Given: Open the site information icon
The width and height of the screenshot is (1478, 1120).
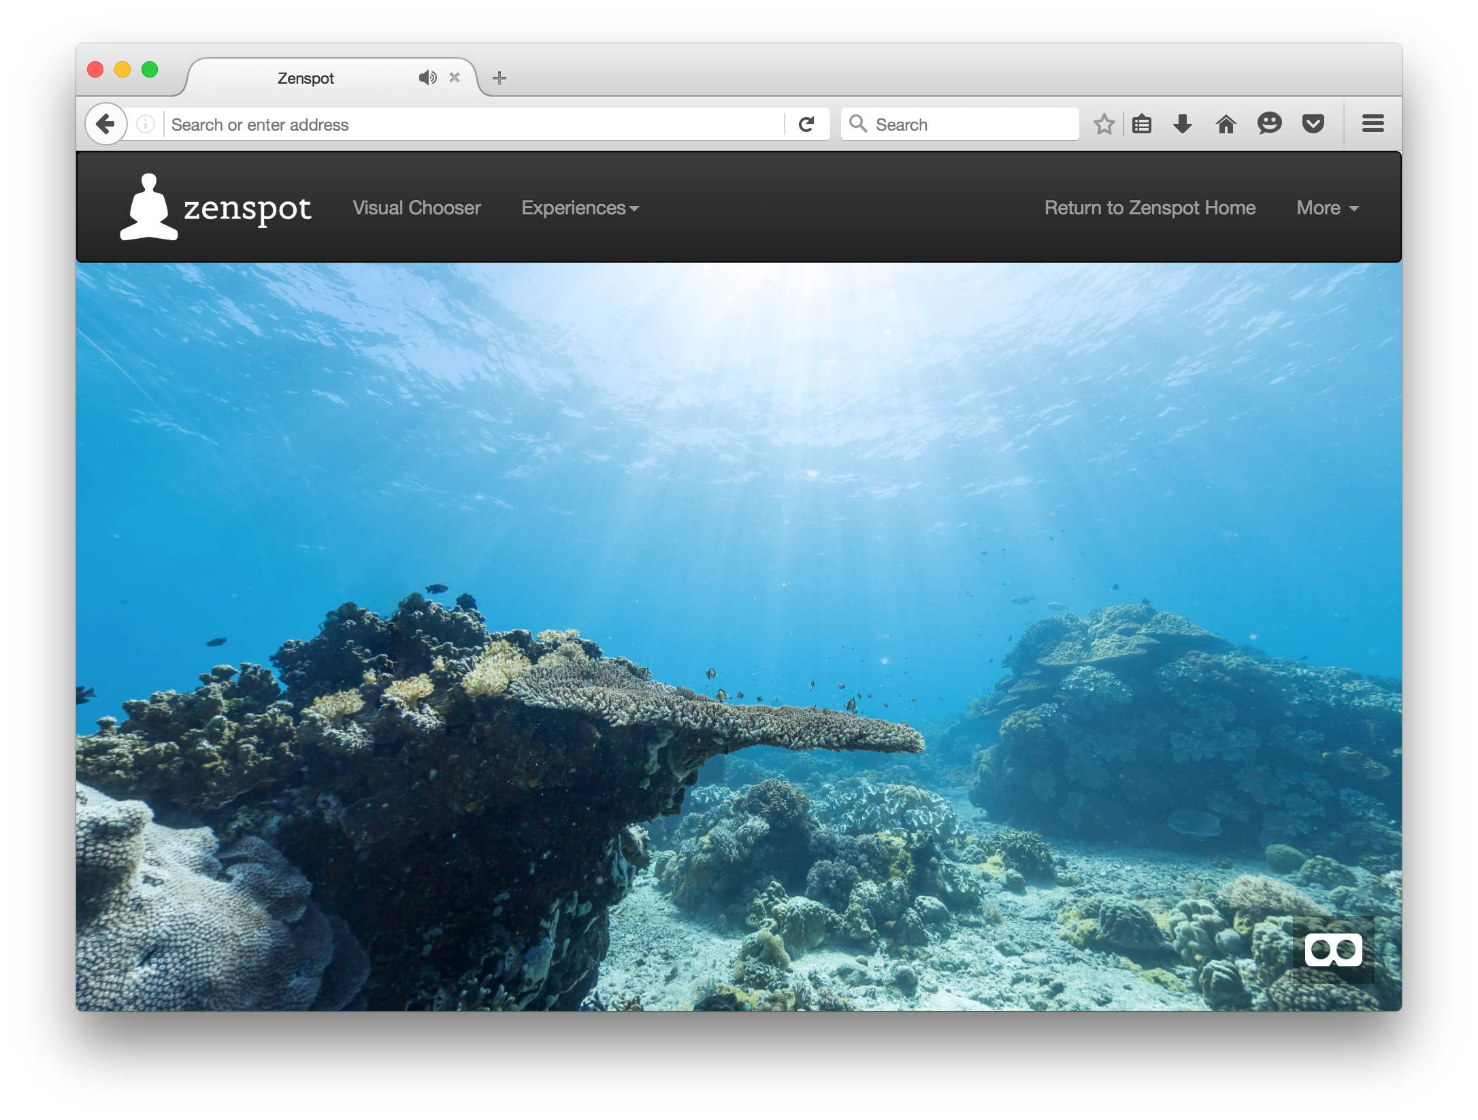Looking at the screenshot, I should click(x=146, y=124).
